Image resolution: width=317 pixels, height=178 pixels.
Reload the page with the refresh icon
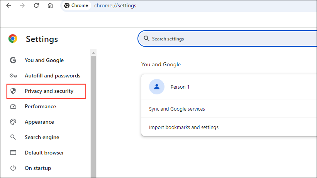pos(36,5)
